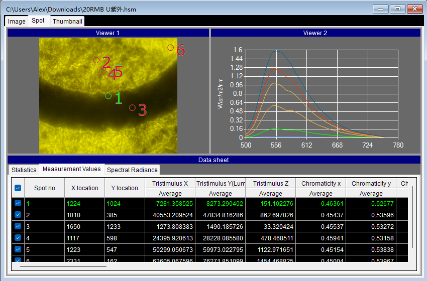Click X location value 1650

(x=73, y=227)
